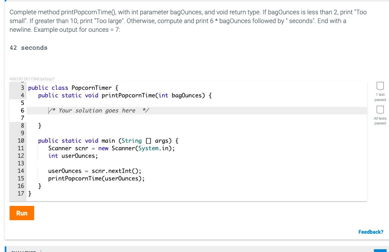Viewport: 389px width, 252px height.
Task: Click the "42 seconds" example output text
Action: point(28,47)
